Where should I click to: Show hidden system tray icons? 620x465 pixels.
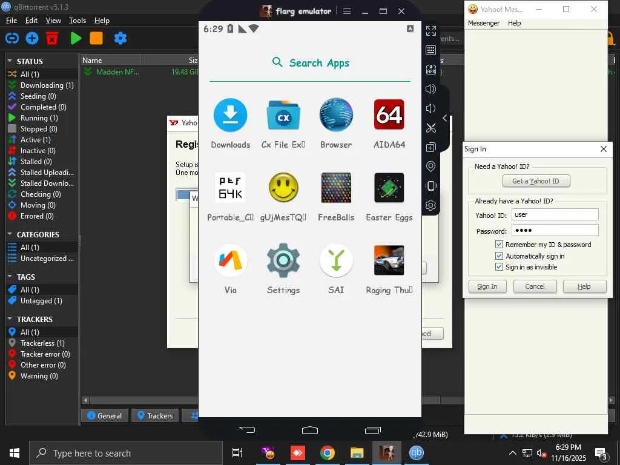(x=512, y=453)
